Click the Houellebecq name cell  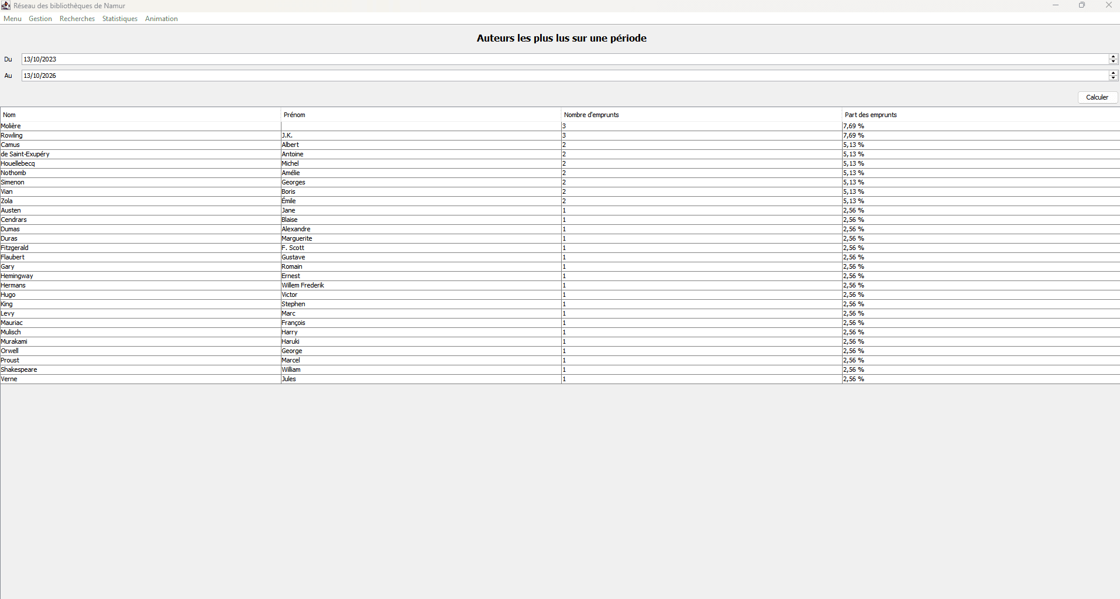point(140,163)
